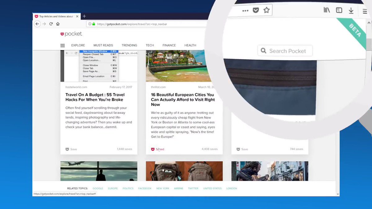
Task: Open the TWITTER related topic
Action: coord(193,189)
